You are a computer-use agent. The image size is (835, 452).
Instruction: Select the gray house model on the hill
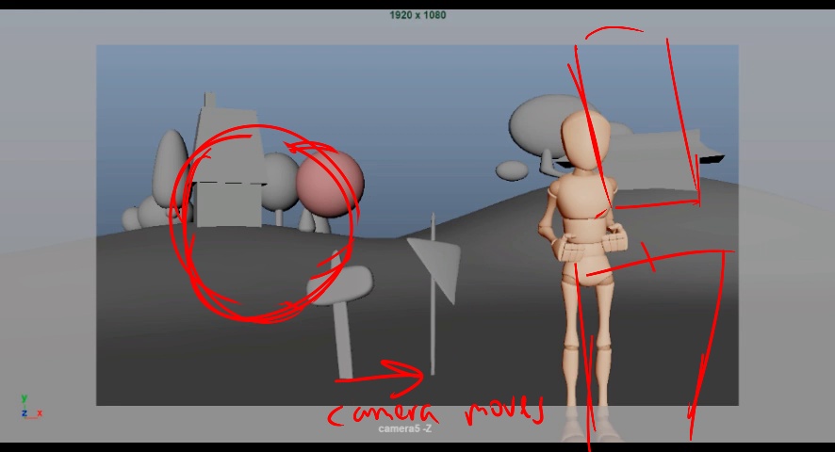tap(229, 162)
